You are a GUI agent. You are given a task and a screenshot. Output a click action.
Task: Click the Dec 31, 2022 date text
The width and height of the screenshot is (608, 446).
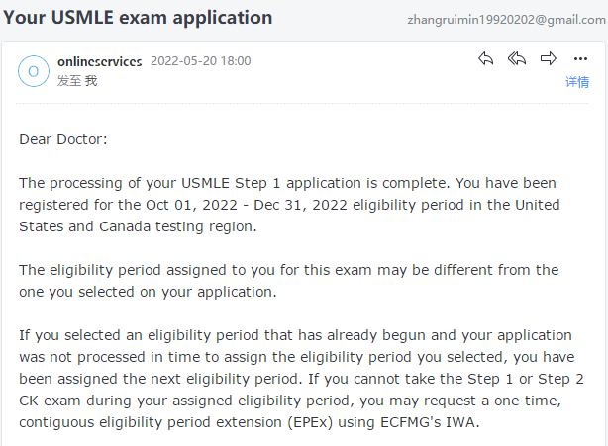300,205
